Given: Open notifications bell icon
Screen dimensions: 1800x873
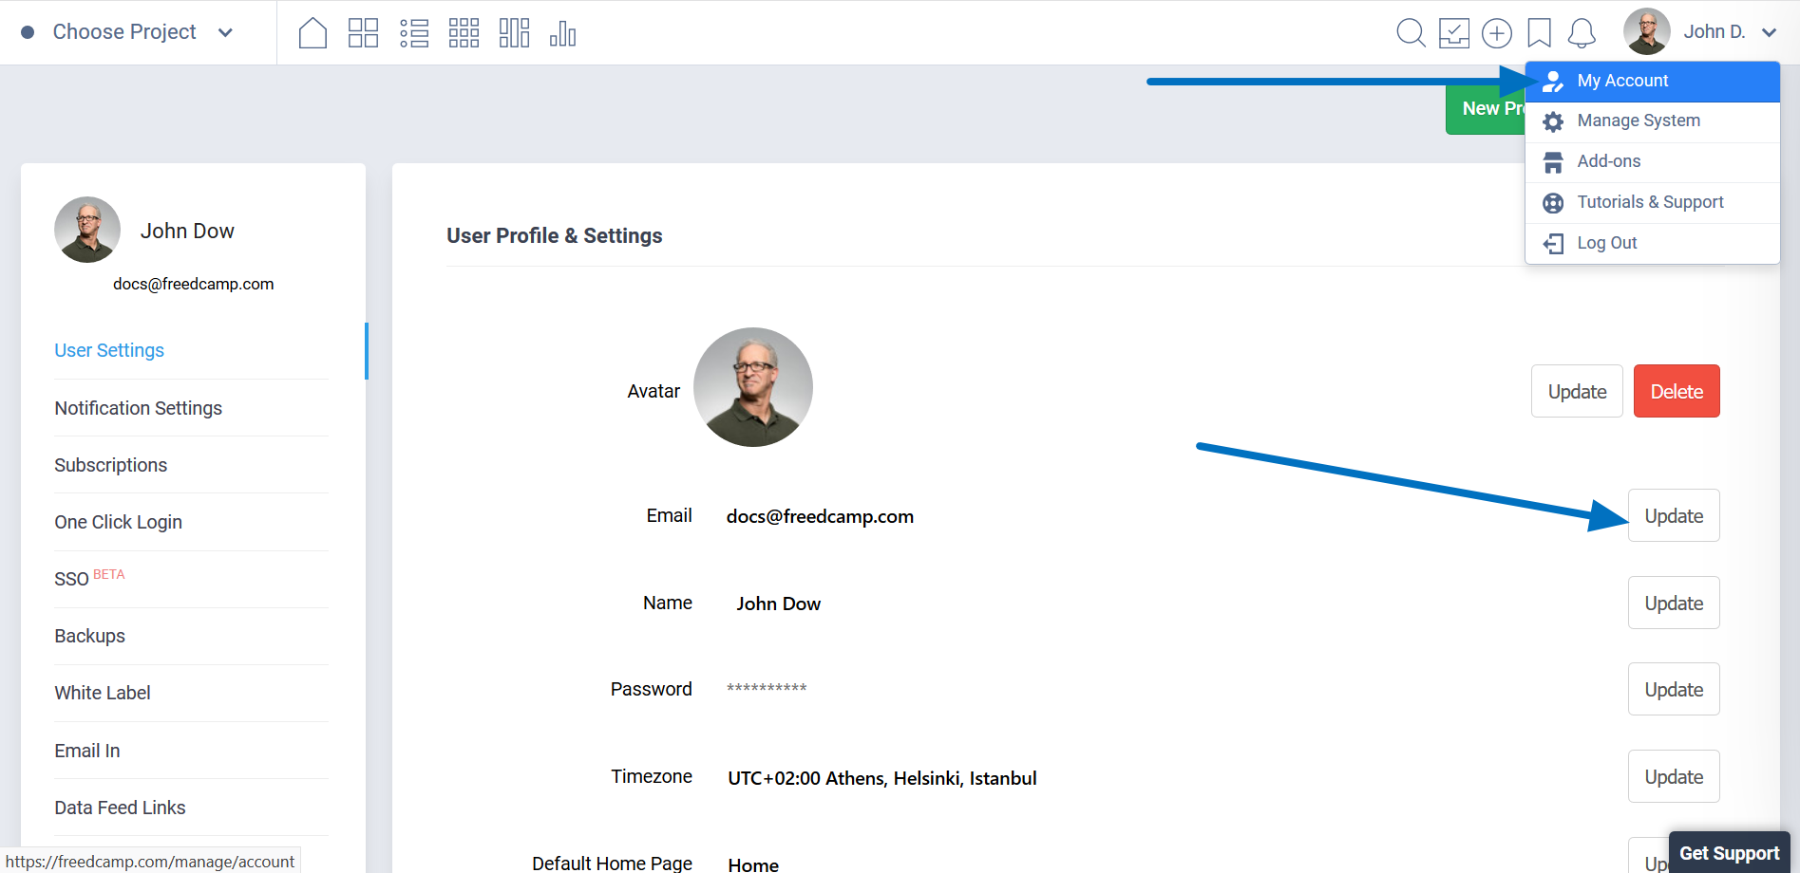Looking at the screenshot, I should point(1582,33).
